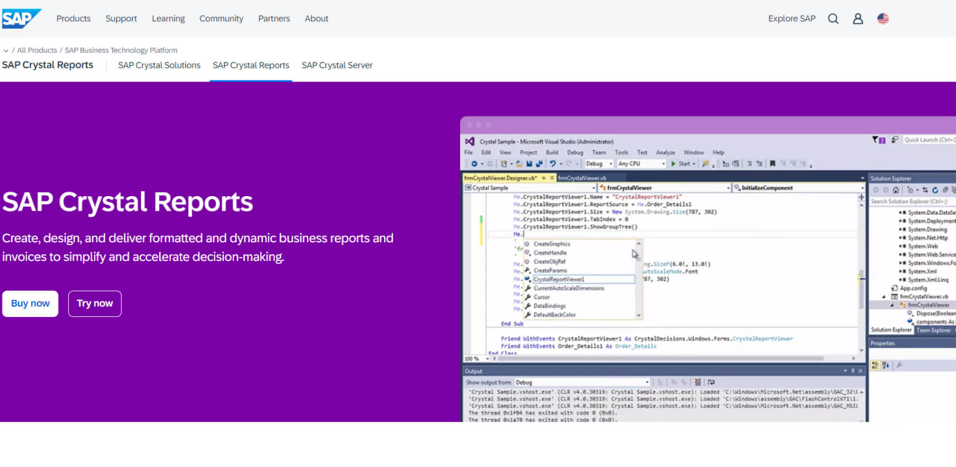Click the Categorized icon in Properties panel
956x467 pixels.
(x=875, y=365)
